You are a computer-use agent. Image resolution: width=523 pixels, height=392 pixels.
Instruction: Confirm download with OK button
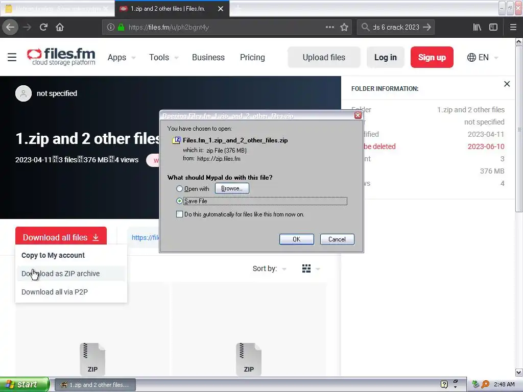[x=297, y=239]
